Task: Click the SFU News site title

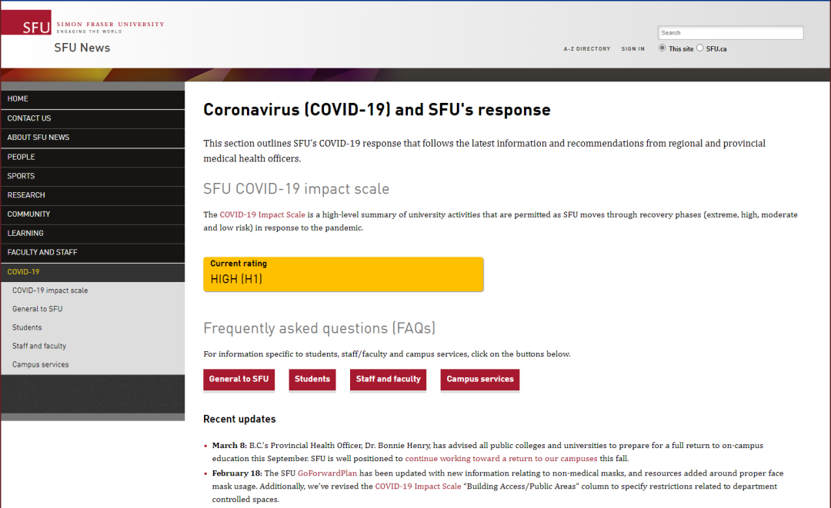Action: coord(82,48)
